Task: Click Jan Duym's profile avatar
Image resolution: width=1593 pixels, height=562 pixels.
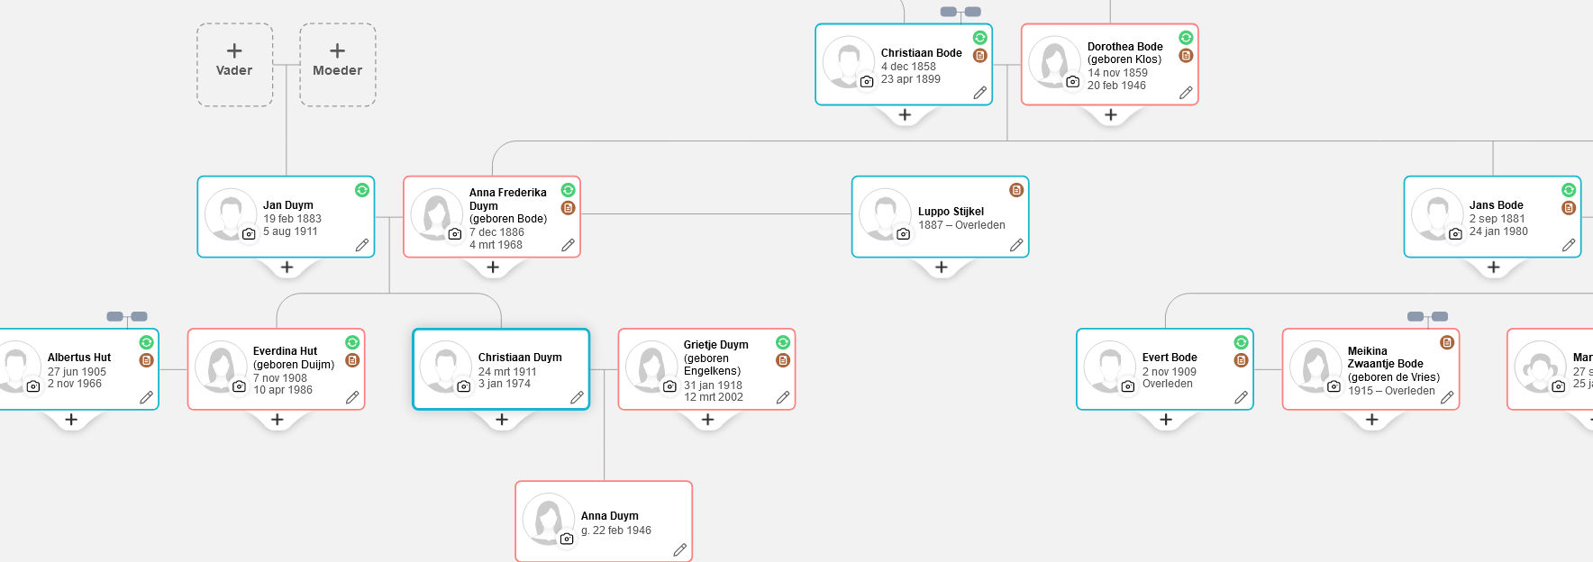Action: tap(231, 215)
